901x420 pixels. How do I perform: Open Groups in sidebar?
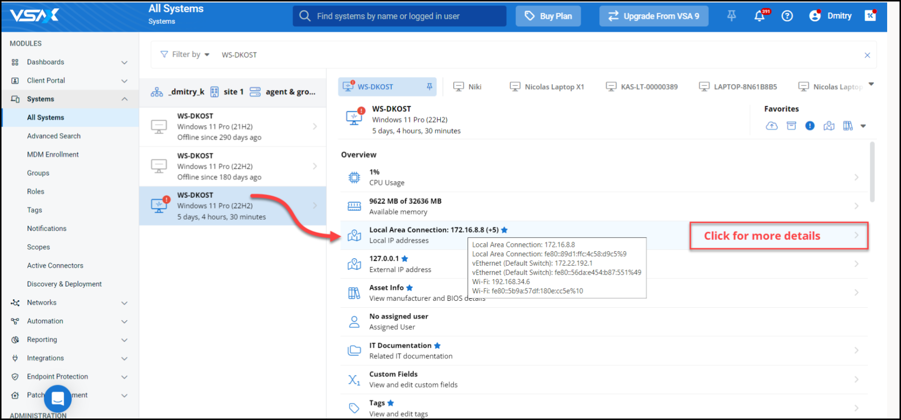38,173
